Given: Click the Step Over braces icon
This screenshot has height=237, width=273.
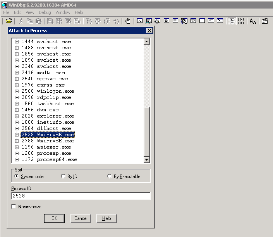Looking at the screenshot, I should click(x=98, y=21).
